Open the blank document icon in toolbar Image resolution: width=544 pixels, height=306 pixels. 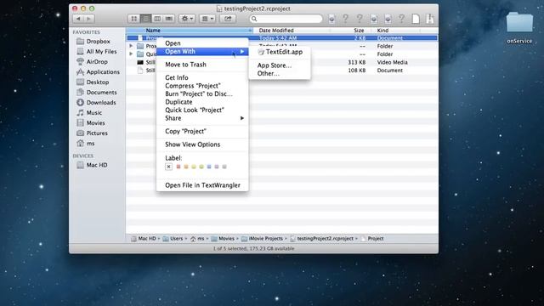click(416, 19)
